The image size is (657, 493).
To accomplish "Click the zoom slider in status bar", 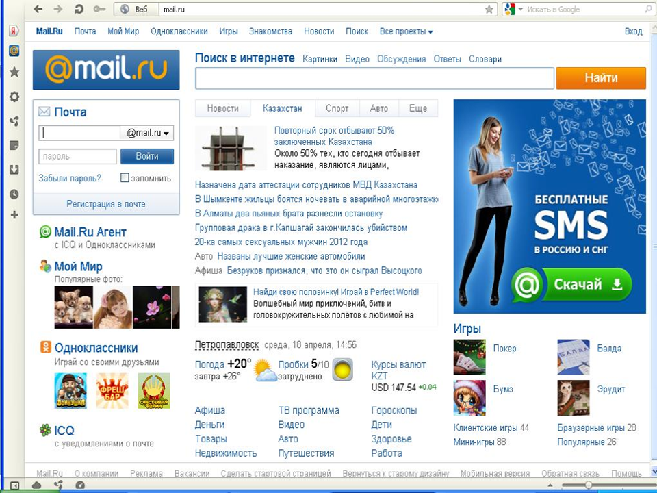I will (x=587, y=485).
